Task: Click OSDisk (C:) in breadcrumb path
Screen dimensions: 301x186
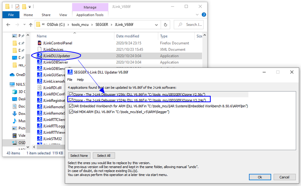Action: tap(56, 24)
